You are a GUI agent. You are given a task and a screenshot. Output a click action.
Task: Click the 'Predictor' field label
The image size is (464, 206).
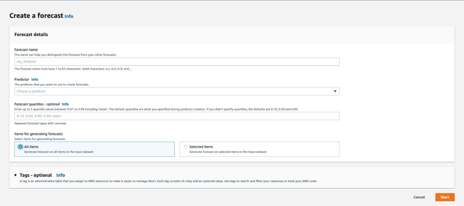click(x=22, y=80)
